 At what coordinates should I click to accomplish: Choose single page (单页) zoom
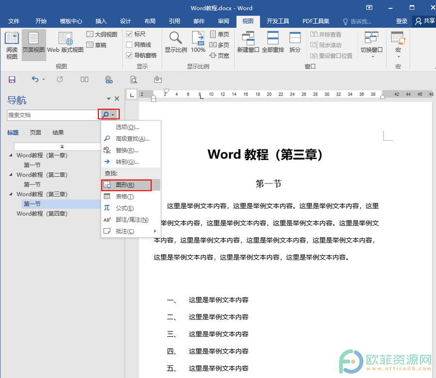(219, 34)
